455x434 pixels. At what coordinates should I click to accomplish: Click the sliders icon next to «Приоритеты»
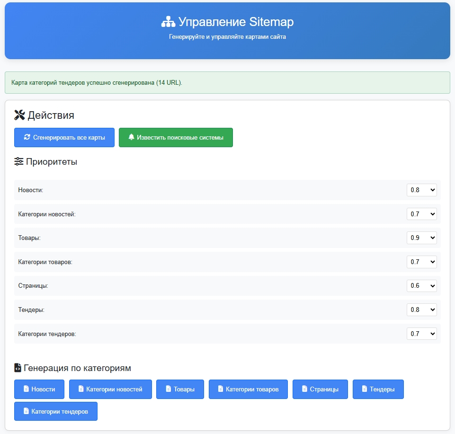18,161
